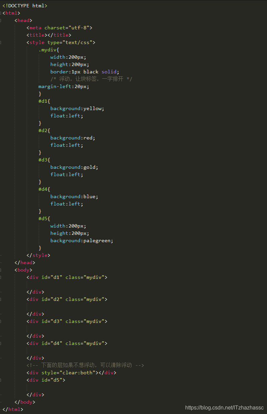Click the opening <body> tag
Image resolution: width=267 pixels, height=414 pixels.
pyautogui.click(x=23, y=270)
